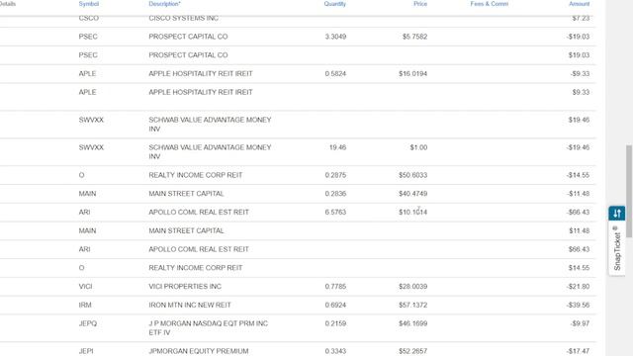Click the page vertical scrollbar thumb

(x=629, y=191)
